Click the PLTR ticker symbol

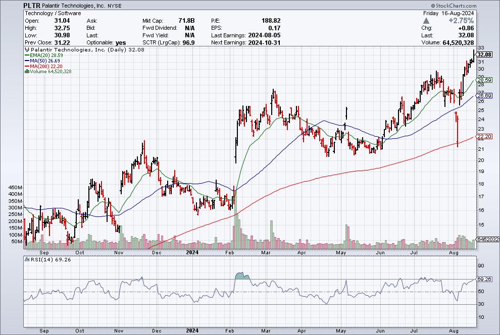(x=31, y=5)
